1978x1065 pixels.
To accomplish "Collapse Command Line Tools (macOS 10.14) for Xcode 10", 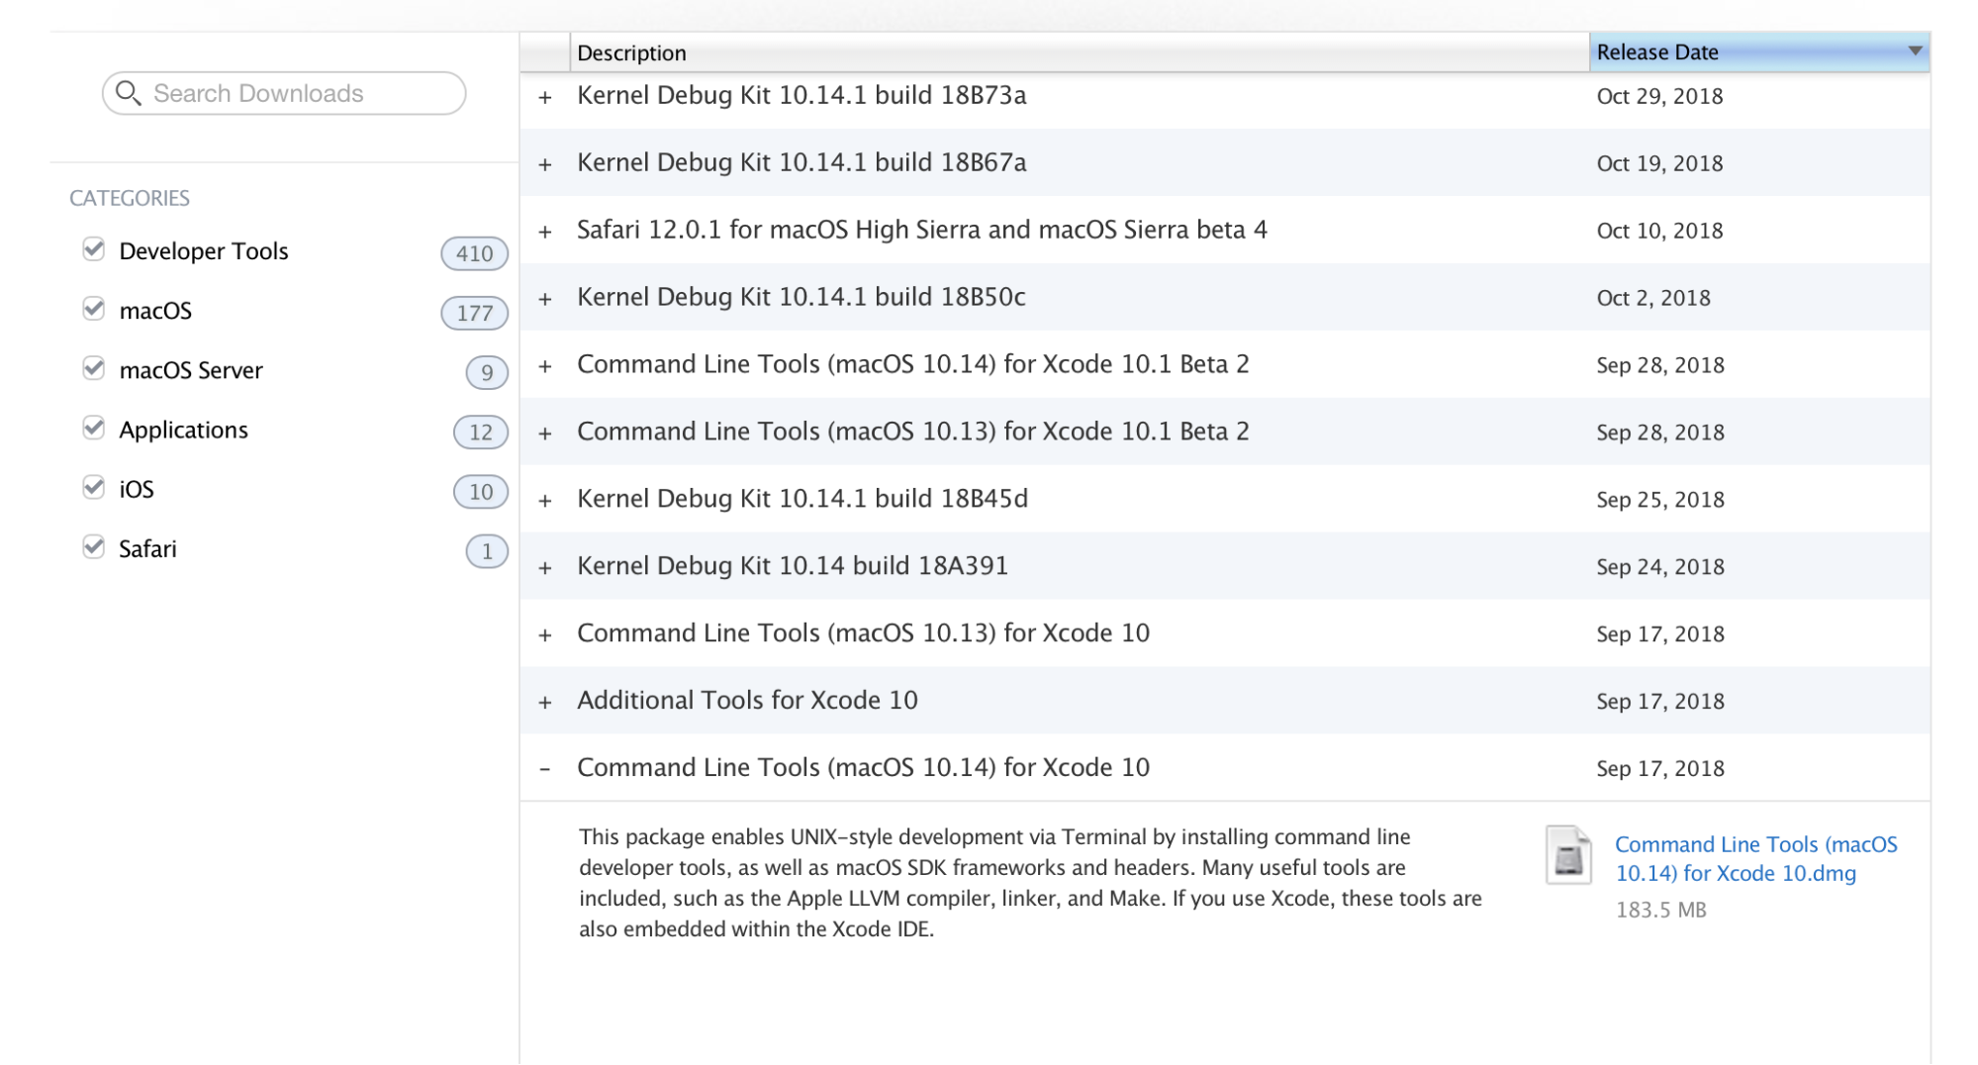I will 545,769.
